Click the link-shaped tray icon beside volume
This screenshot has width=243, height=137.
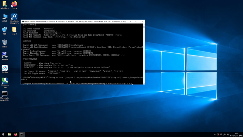pos(224,135)
